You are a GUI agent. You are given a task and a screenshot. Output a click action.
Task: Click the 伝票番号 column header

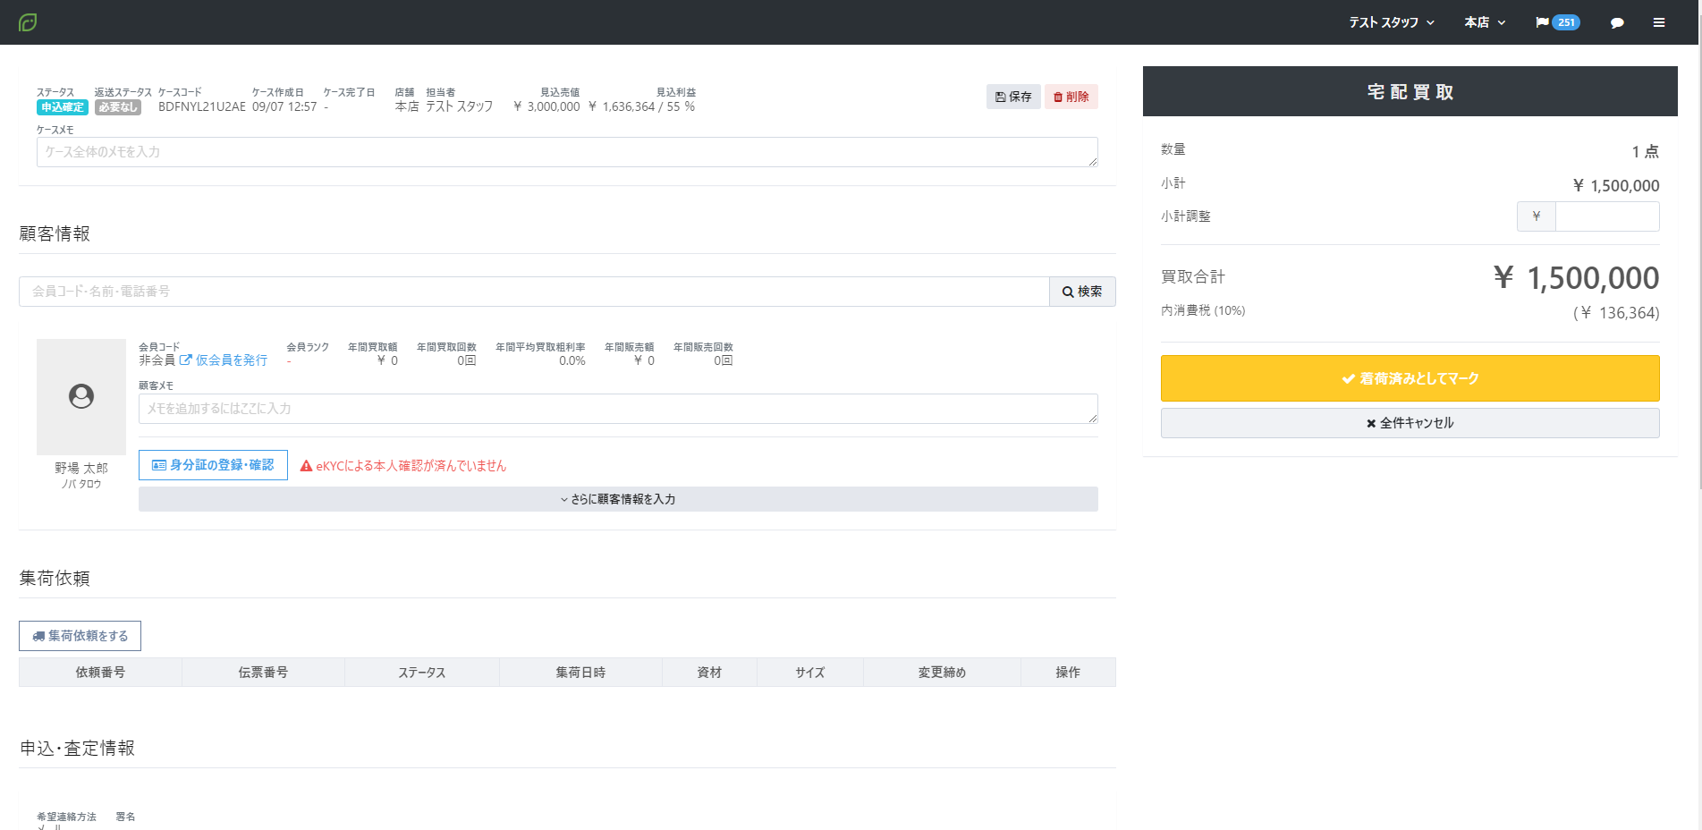(x=263, y=673)
